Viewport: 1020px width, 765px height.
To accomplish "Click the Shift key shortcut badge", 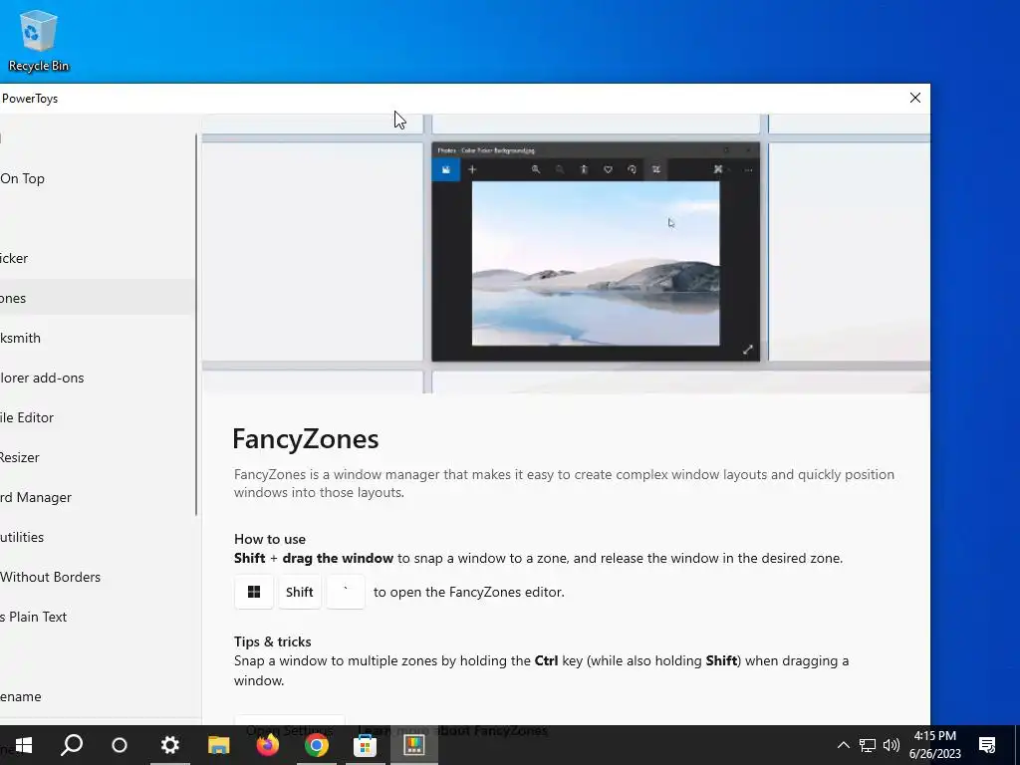I will coord(299,592).
